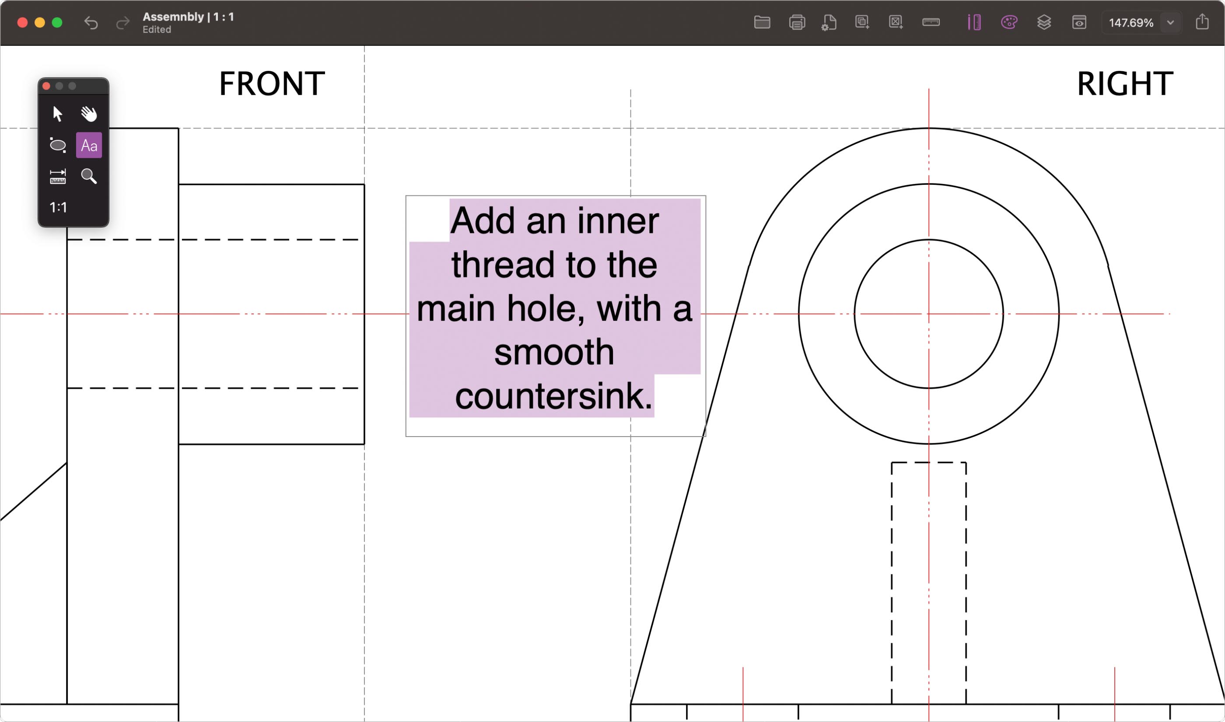
Task: Open the drawing tools with the pencil-ruler icon
Action: (x=974, y=22)
